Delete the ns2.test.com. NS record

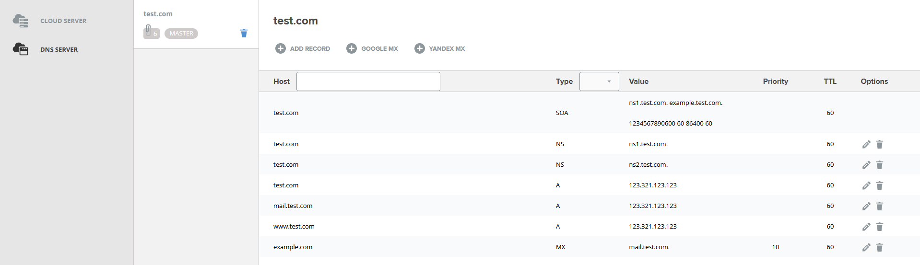point(879,165)
